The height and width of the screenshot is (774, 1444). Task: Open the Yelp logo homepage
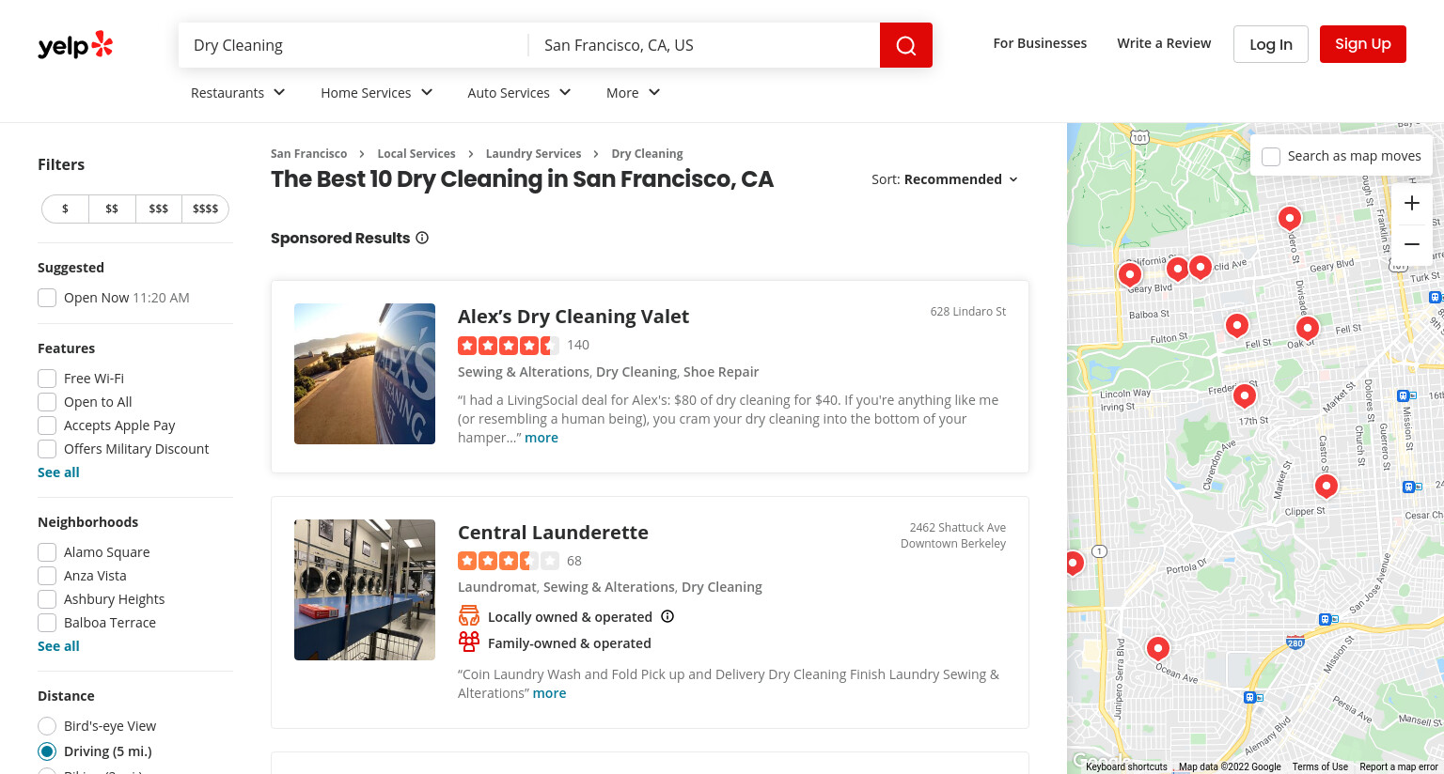75,44
